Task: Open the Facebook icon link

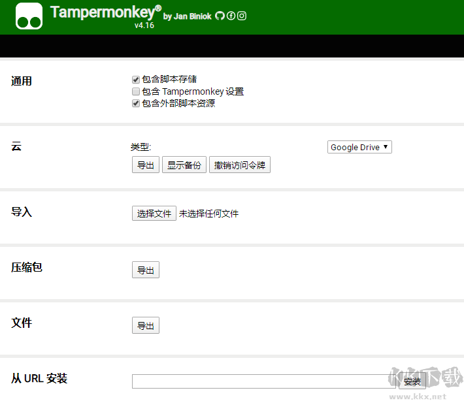Action: (x=231, y=16)
